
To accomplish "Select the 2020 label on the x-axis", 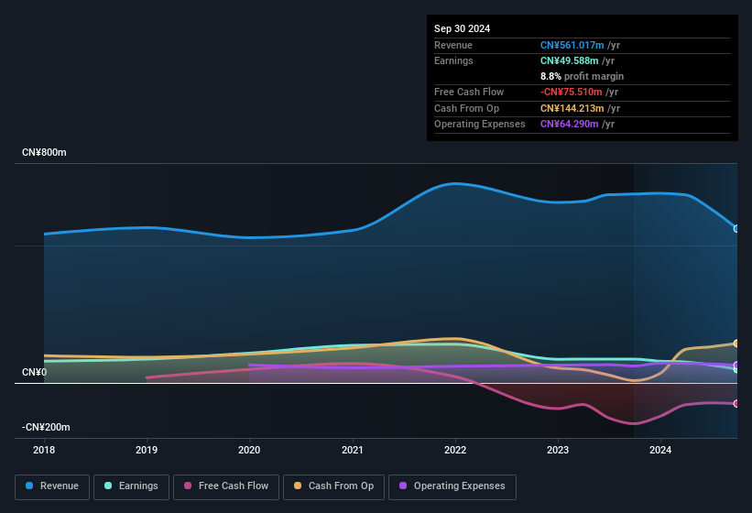I will coord(249,450).
